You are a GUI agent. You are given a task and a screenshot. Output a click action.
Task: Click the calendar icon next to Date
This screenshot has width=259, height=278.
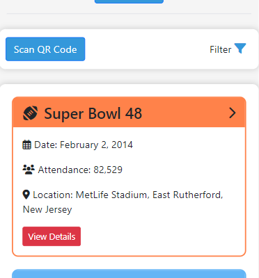26,145
